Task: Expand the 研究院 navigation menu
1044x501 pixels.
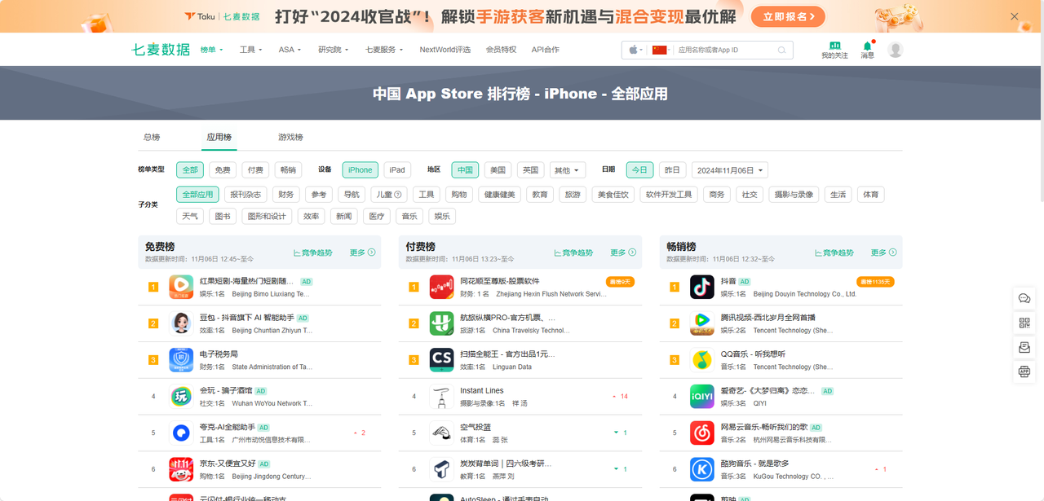Action: (x=333, y=50)
